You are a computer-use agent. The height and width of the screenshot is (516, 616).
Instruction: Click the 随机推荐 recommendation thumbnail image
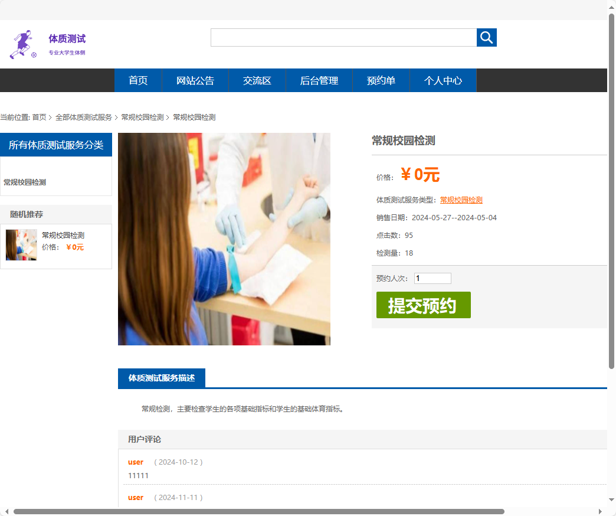click(21, 244)
